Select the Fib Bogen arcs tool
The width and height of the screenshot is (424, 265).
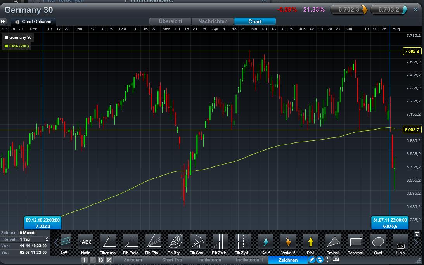175,244
